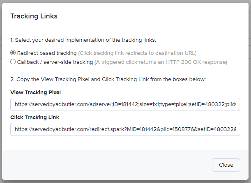
Task: Focus the View Tracking Pixel input field
Action: (x=125, y=104)
